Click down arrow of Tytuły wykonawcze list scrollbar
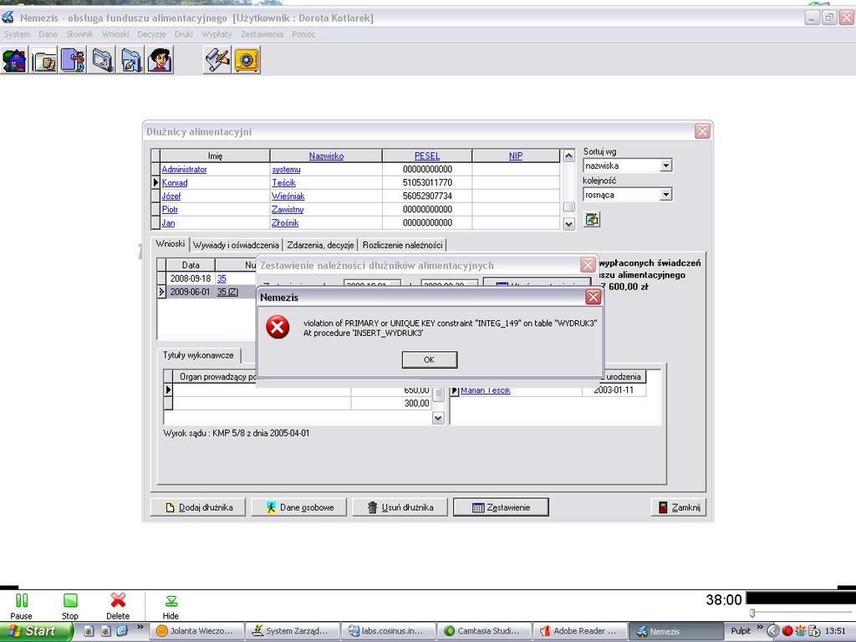 click(438, 418)
